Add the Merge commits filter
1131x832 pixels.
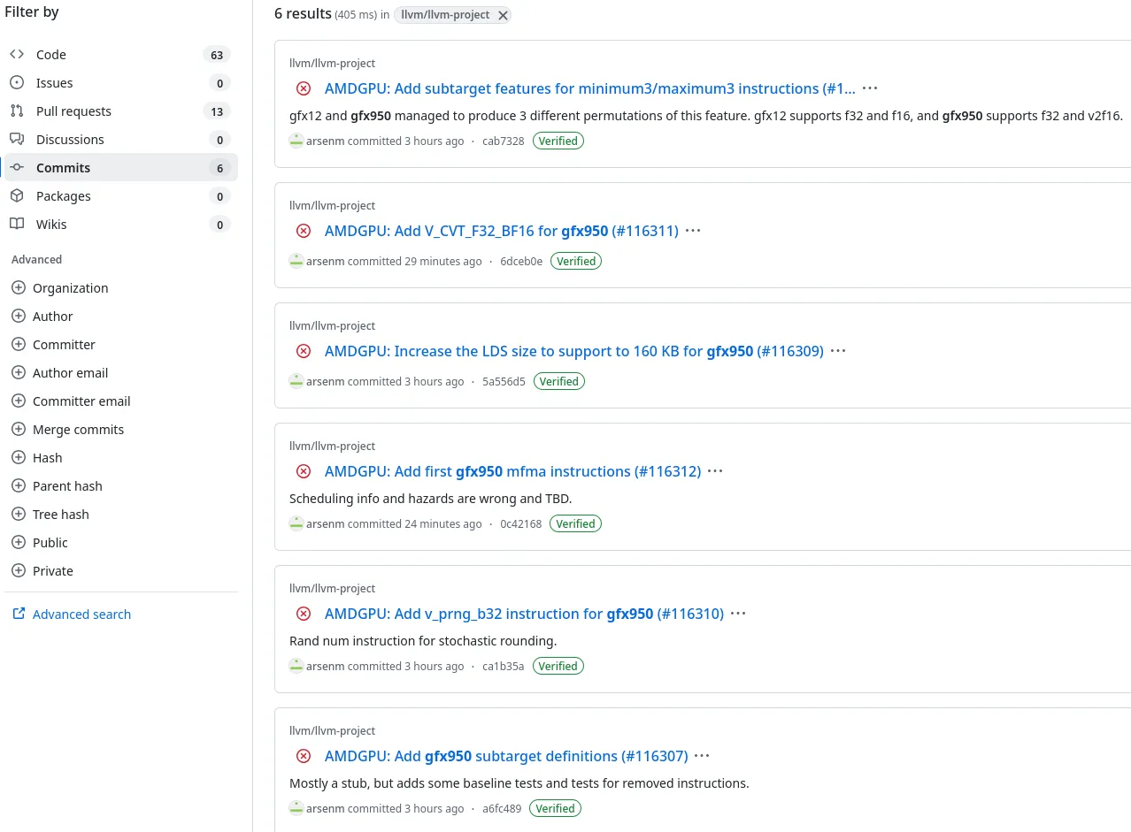tap(18, 430)
